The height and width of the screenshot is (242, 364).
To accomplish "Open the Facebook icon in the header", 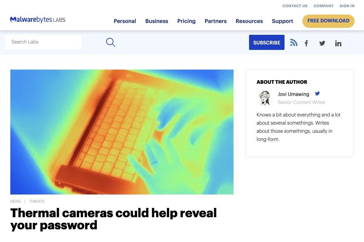I will (x=306, y=44).
